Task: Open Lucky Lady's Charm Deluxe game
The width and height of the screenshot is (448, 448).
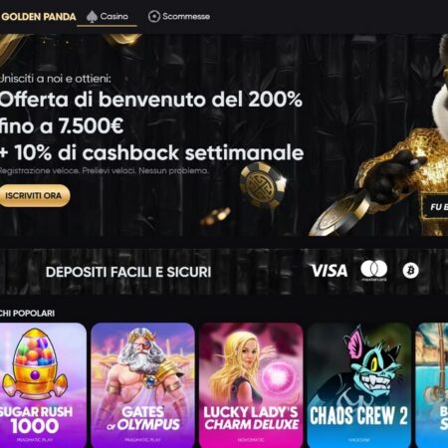Action: (251, 385)
